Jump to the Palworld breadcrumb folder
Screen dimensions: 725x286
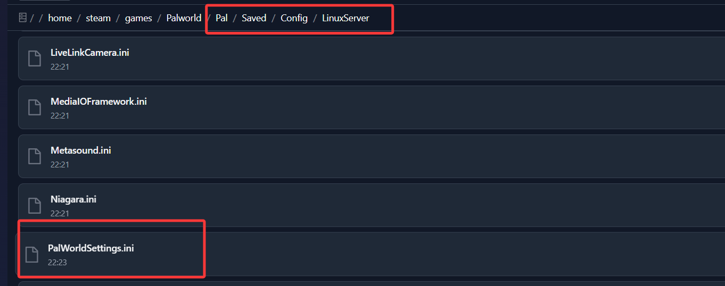pyautogui.click(x=184, y=18)
